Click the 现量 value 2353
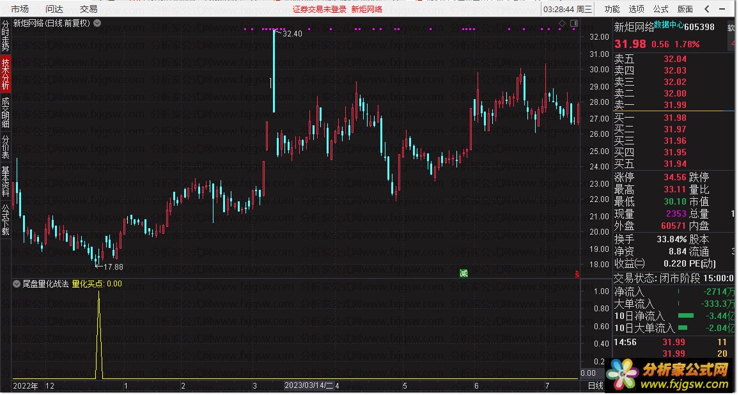This screenshot has width=739, height=395. [x=676, y=213]
